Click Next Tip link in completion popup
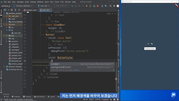 pos(76,70)
